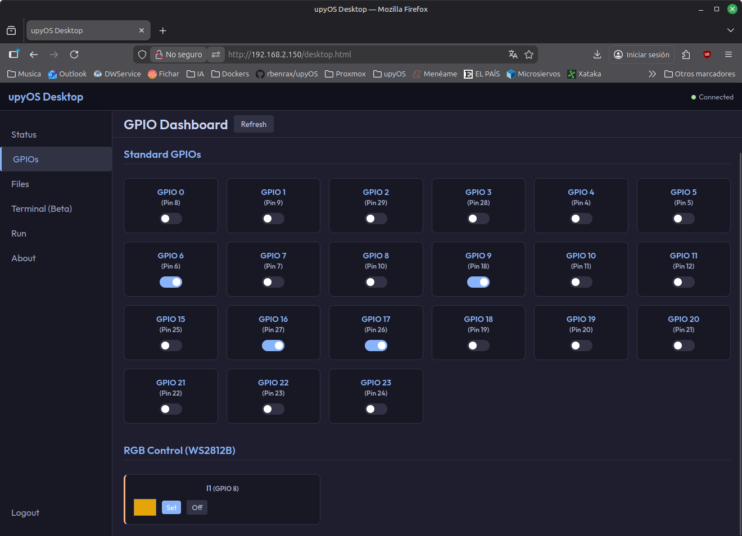
Task: Open the Otros marcadores folder
Action: [x=699, y=74]
